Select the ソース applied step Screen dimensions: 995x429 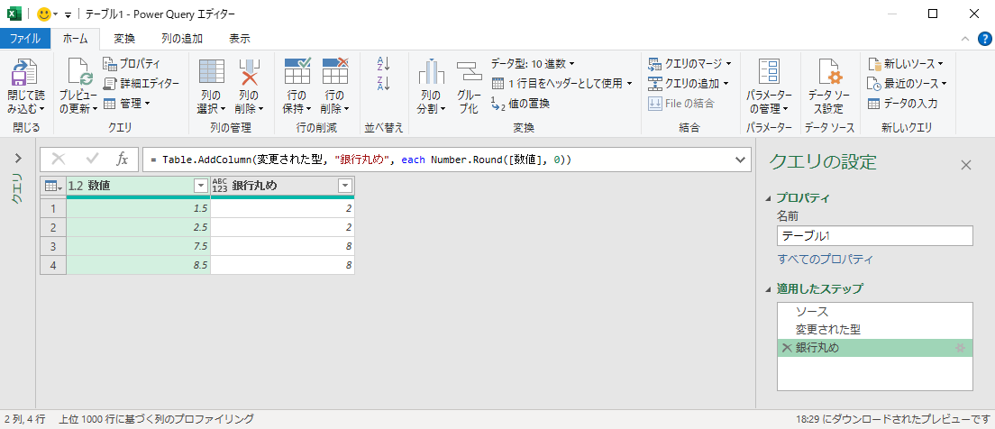click(x=875, y=312)
